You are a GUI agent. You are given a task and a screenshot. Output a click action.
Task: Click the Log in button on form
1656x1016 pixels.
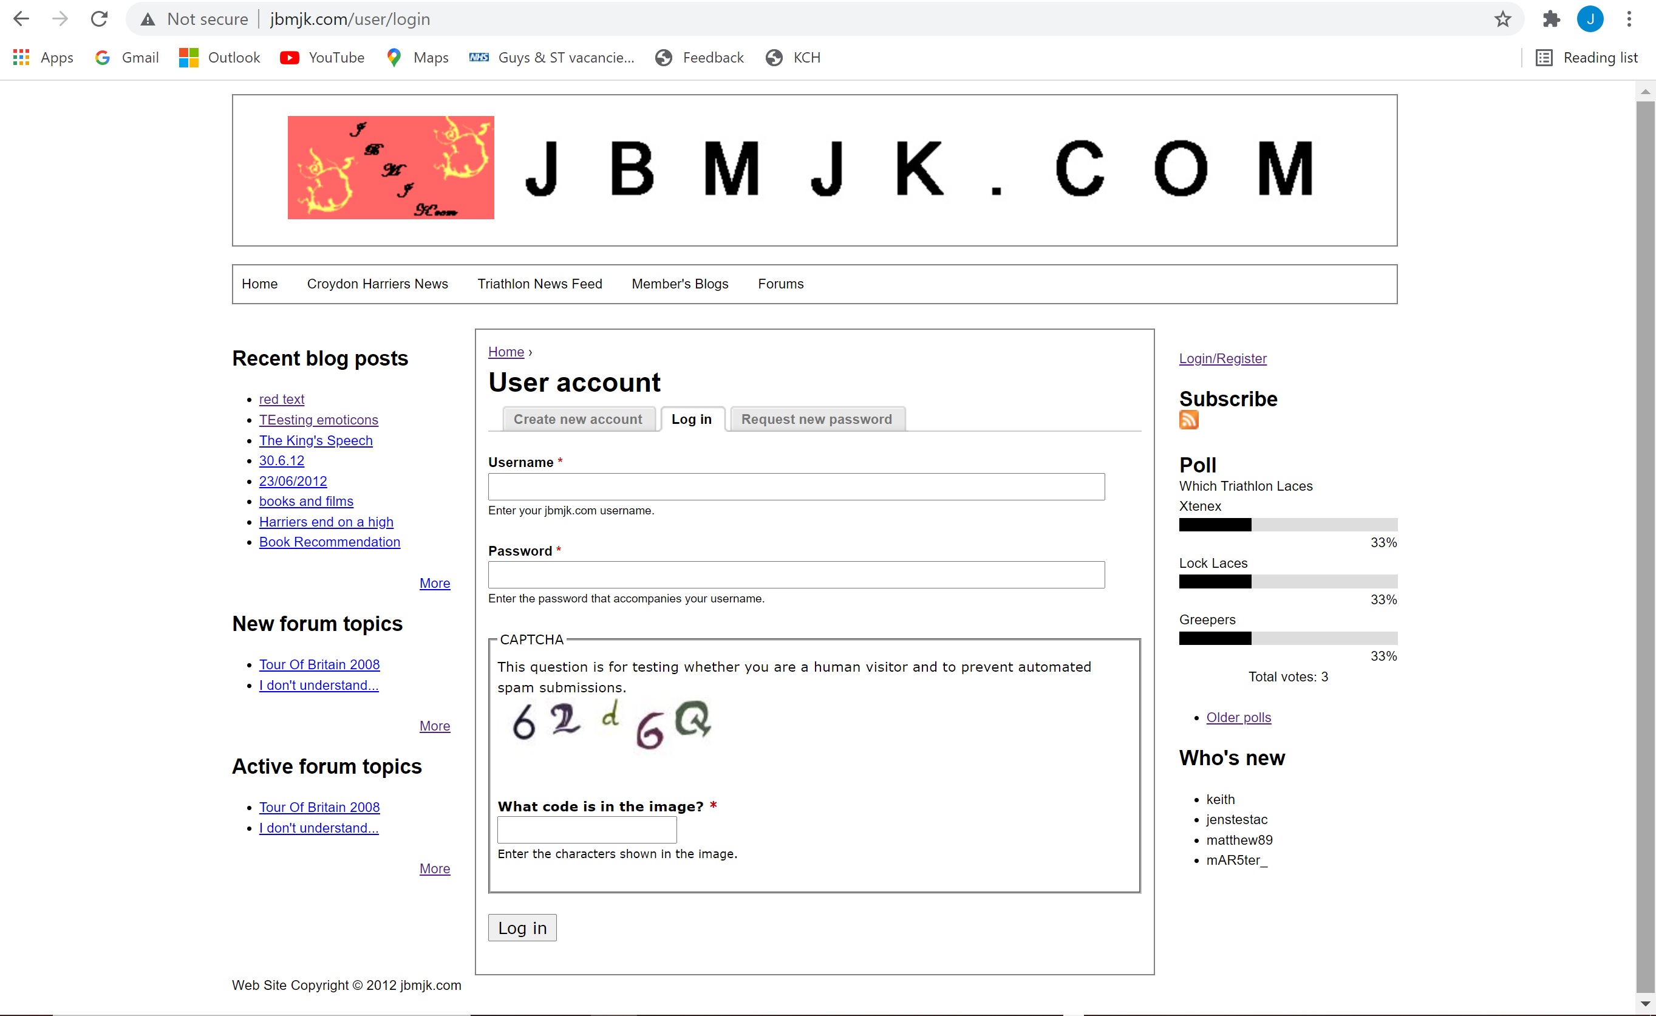tap(522, 929)
